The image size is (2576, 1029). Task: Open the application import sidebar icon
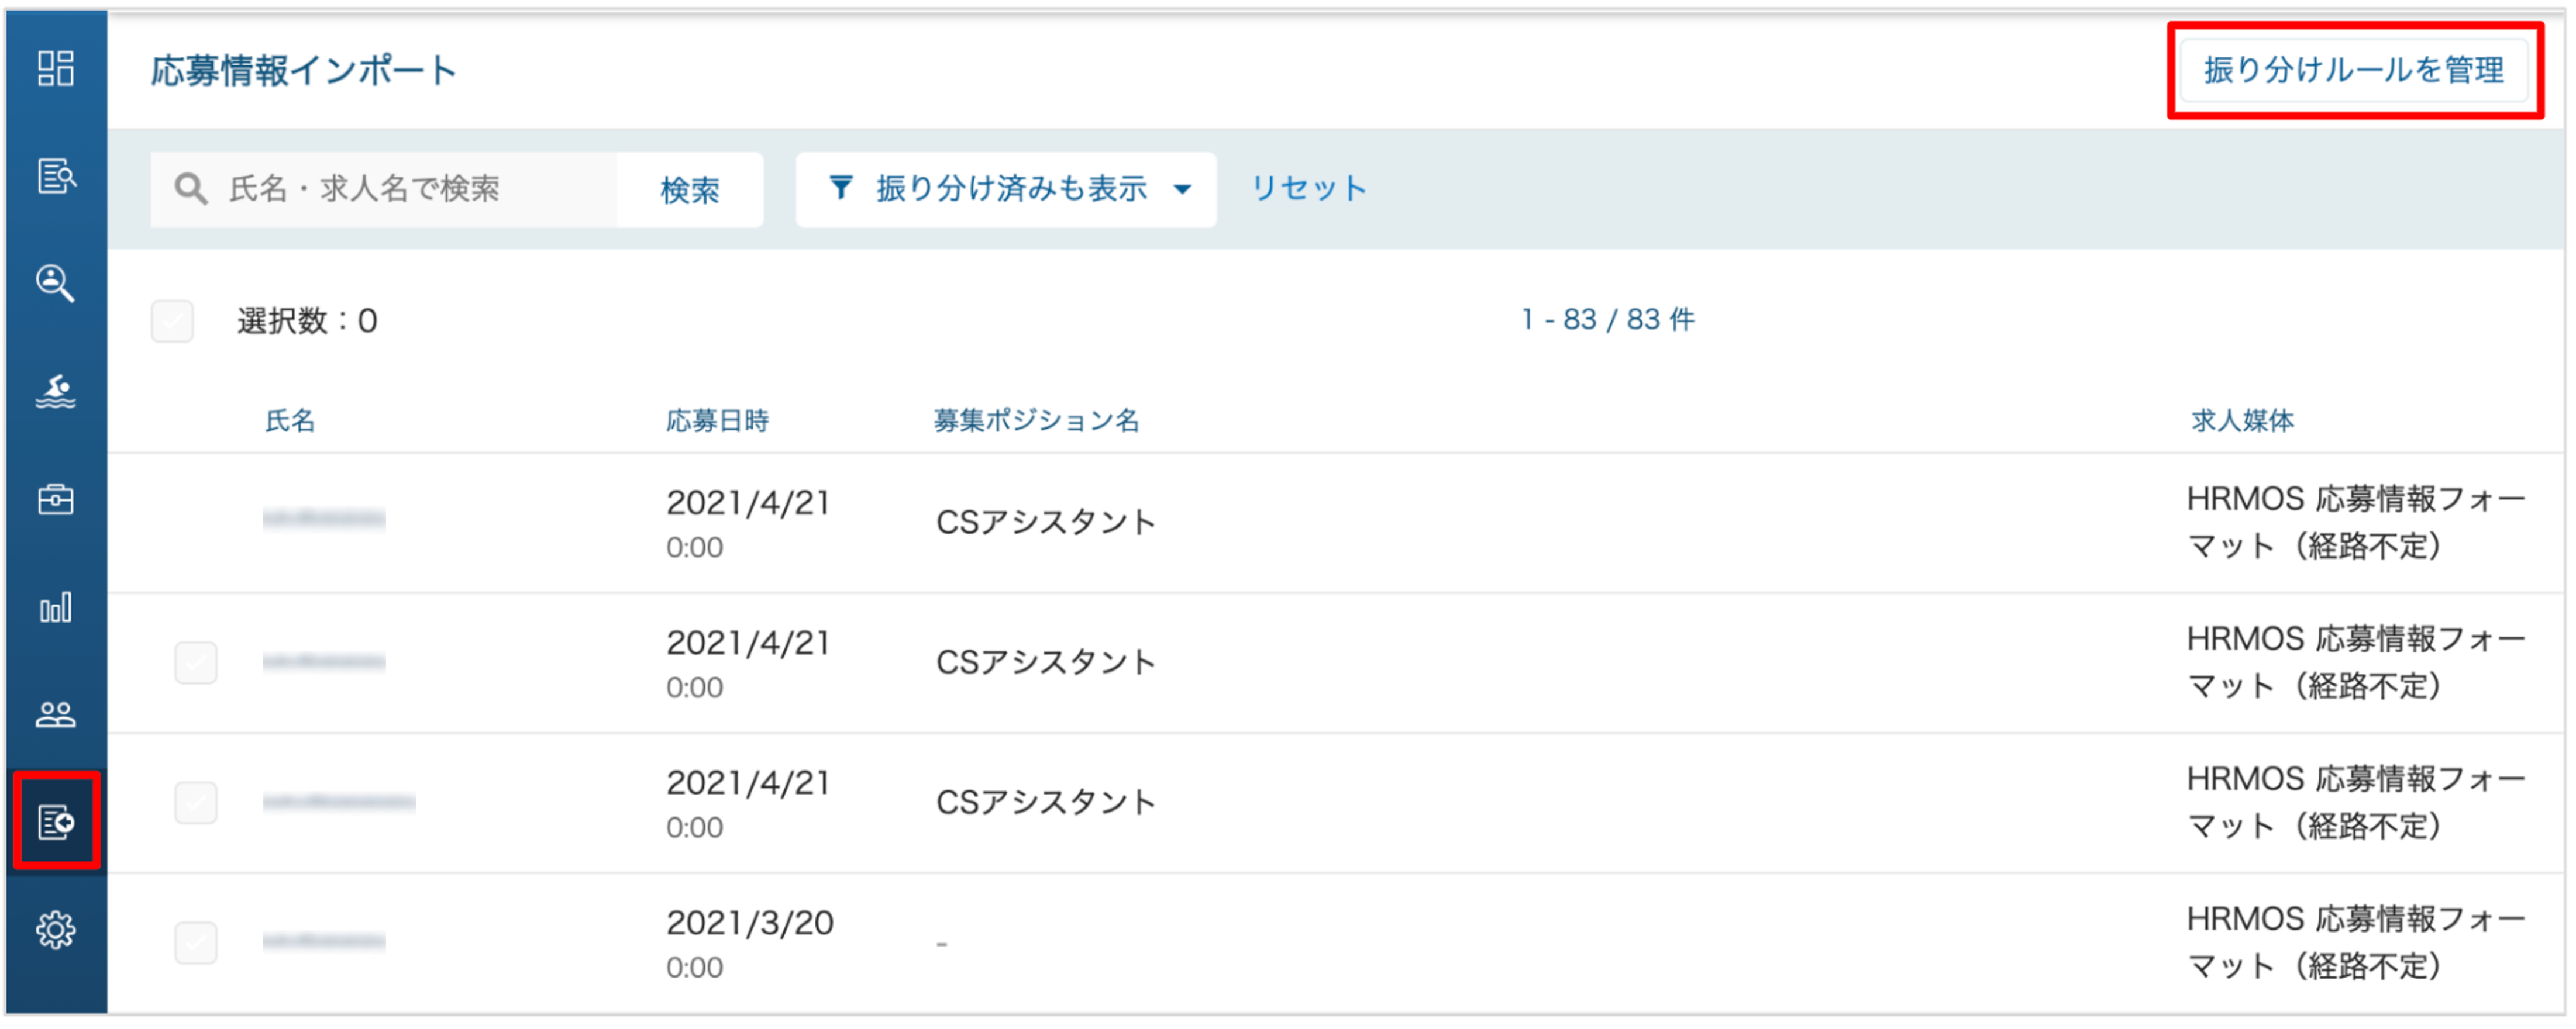(x=56, y=823)
